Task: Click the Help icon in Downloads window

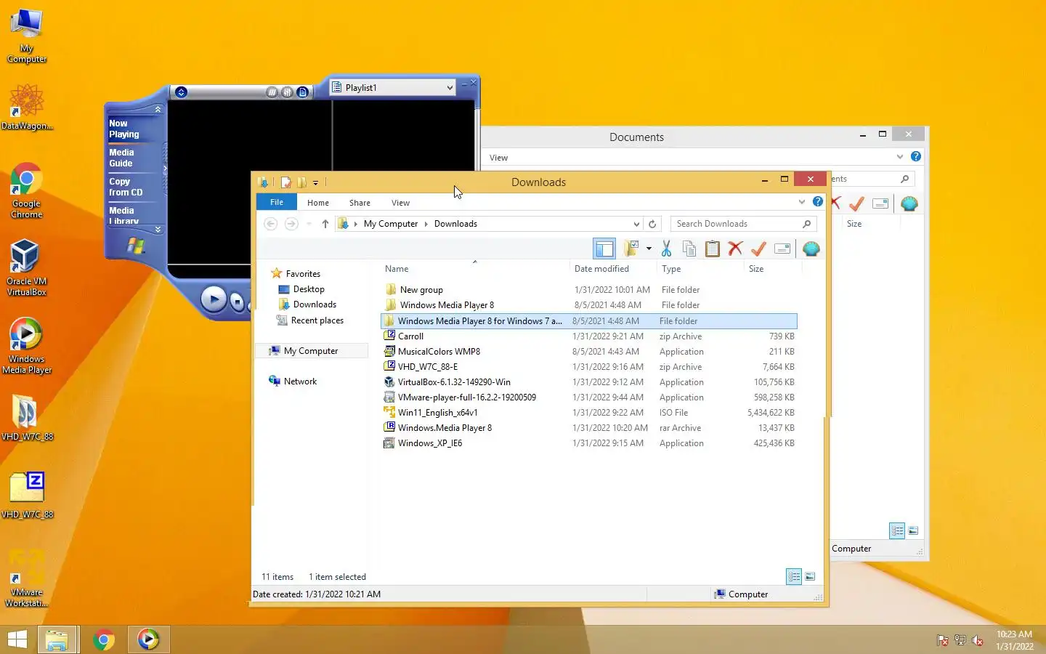Action: click(818, 201)
